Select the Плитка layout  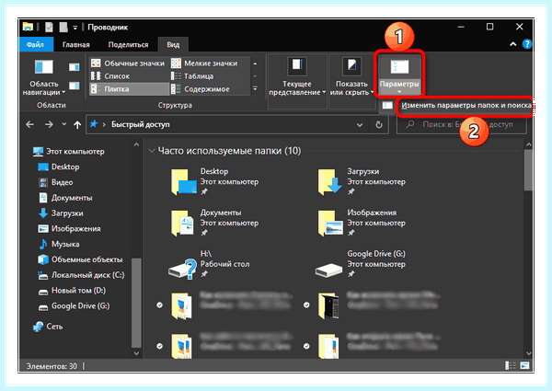click(129, 89)
